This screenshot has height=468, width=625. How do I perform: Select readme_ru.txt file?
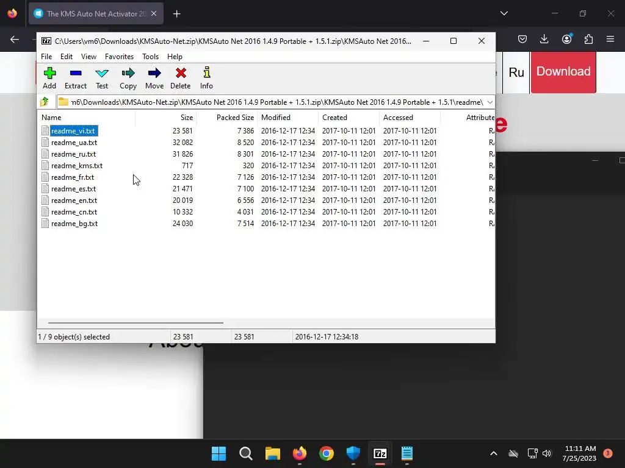click(x=73, y=154)
